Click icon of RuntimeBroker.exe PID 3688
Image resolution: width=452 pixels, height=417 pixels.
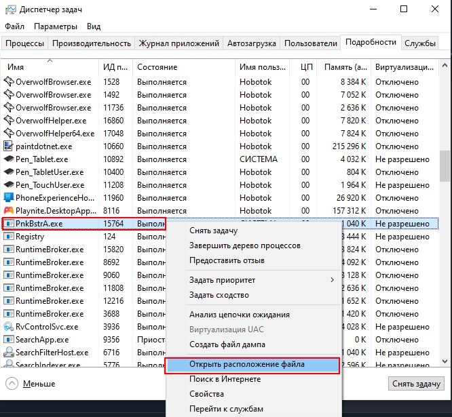point(9,314)
